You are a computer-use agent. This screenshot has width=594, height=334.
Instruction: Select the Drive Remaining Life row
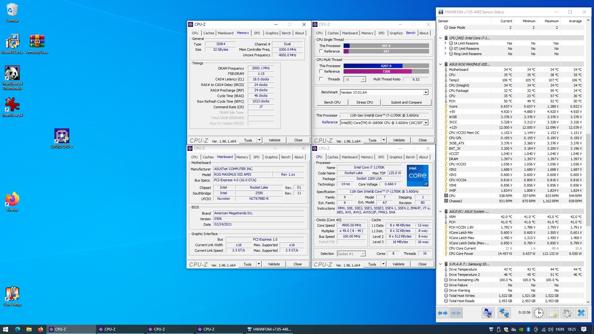510,280
